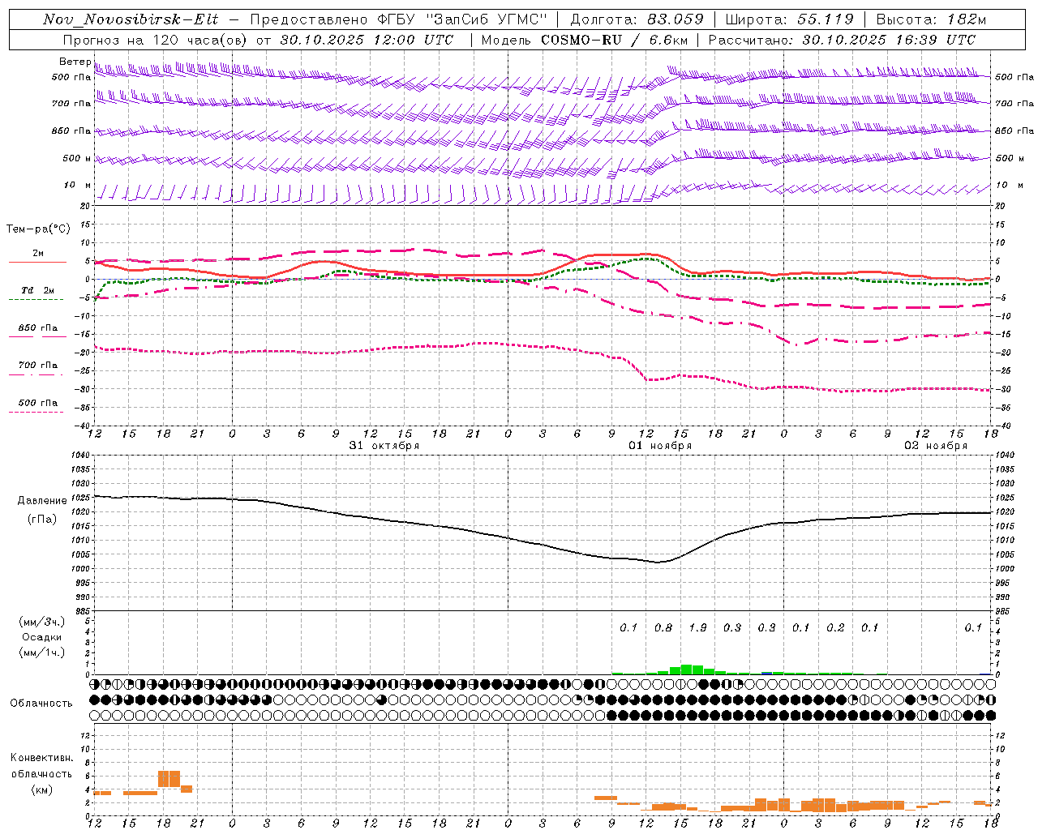Click the Высота: 182м header field
The width and height of the screenshot is (1038, 830).
point(930,19)
